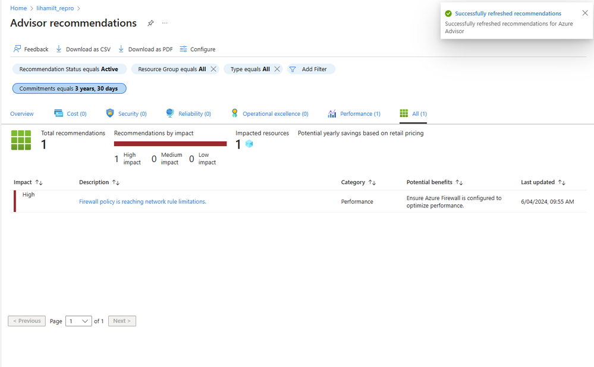
Task: Switch to the Overview tab
Action: (22, 113)
